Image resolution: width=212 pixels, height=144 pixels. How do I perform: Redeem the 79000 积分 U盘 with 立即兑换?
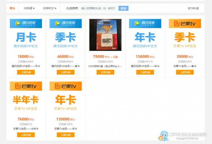[105, 72]
